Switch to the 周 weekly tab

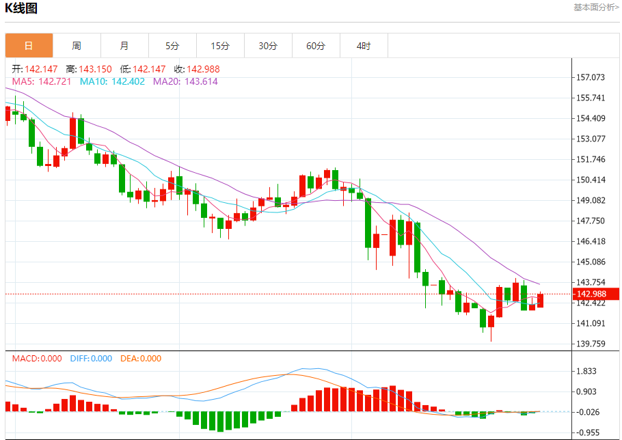pos(77,46)
